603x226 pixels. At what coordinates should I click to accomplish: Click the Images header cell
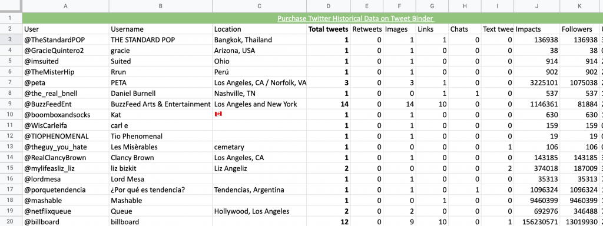coord(400,29)
